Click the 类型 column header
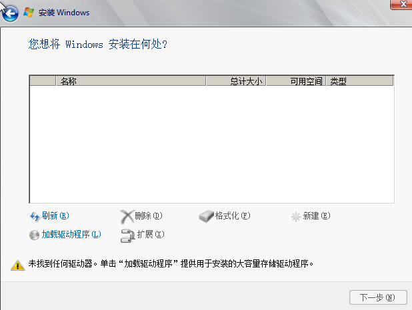Screen dimensions: 412x310 [x=359, y=81]
